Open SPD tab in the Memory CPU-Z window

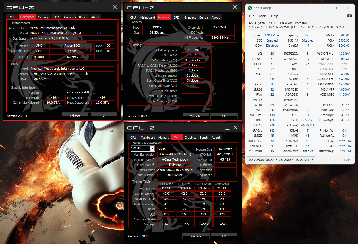(x=177, y=17)
